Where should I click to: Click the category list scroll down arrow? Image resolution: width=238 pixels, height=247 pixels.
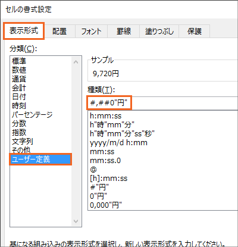coord(76,221)
